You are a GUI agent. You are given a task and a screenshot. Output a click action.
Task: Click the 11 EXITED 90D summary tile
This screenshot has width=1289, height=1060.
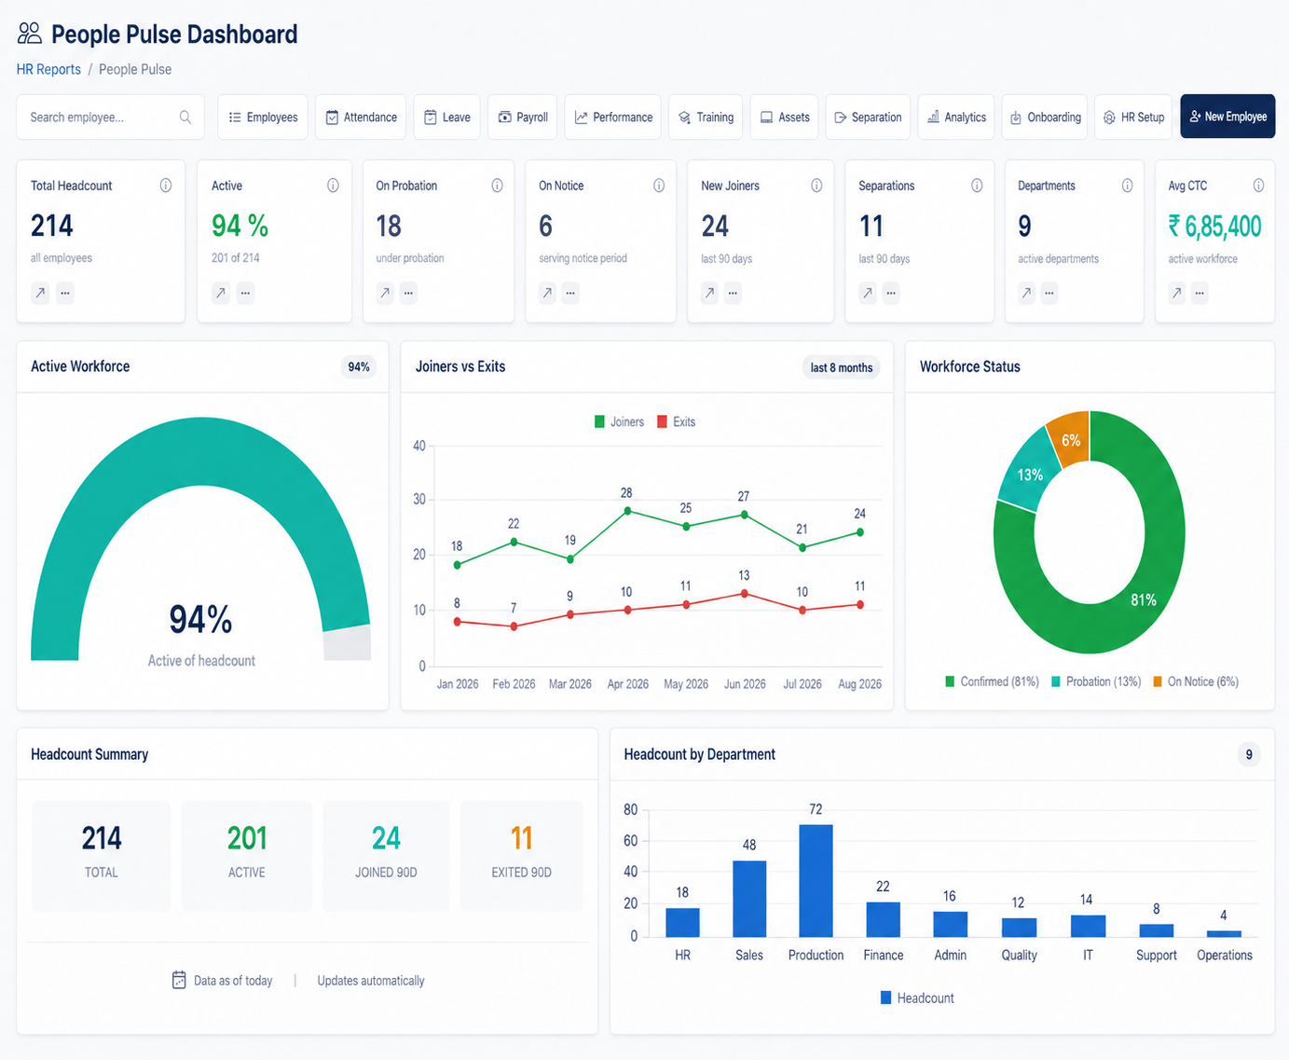click(x=522, y=856)
